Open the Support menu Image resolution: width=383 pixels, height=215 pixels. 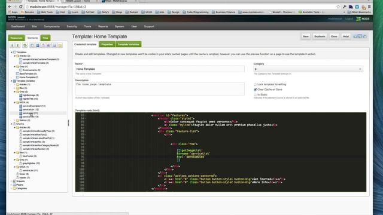149,26
